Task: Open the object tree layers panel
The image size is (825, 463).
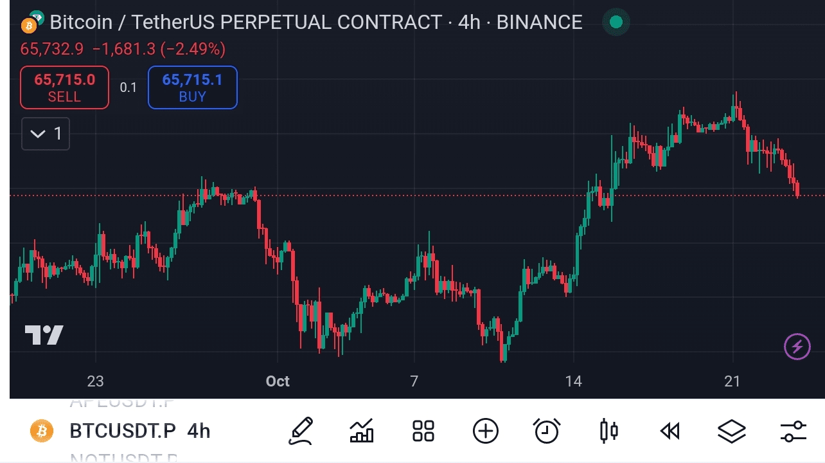Action: tap(732, 431)
